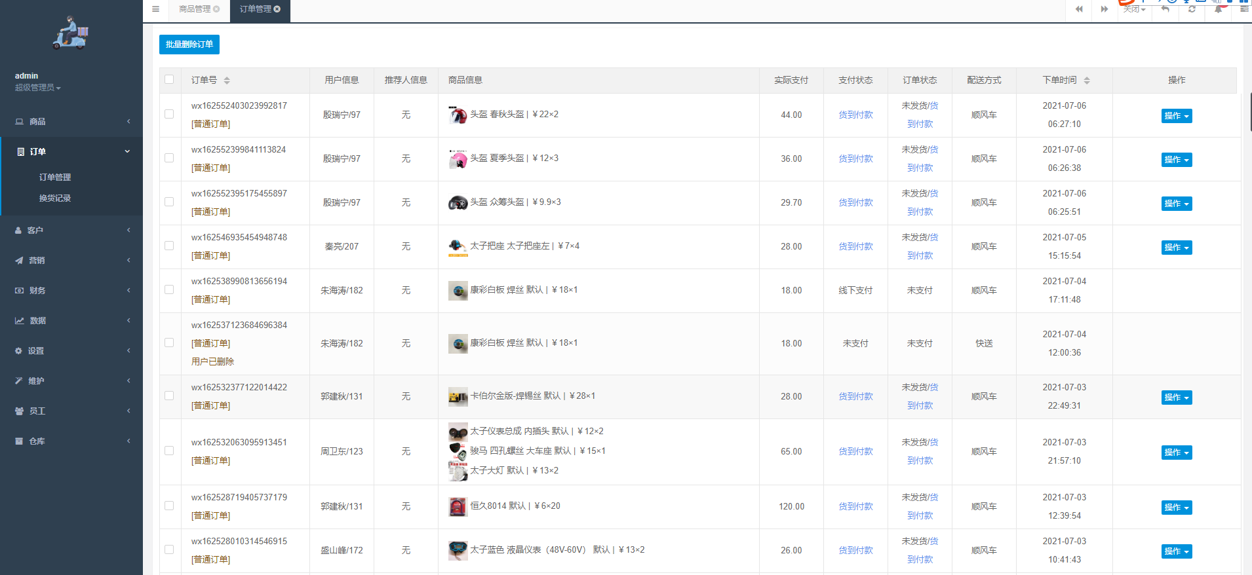Open the 关闭 tab-close dropdown
Image resolution: width=1252 pixels, height=575 pixels.
(1134, 9)
